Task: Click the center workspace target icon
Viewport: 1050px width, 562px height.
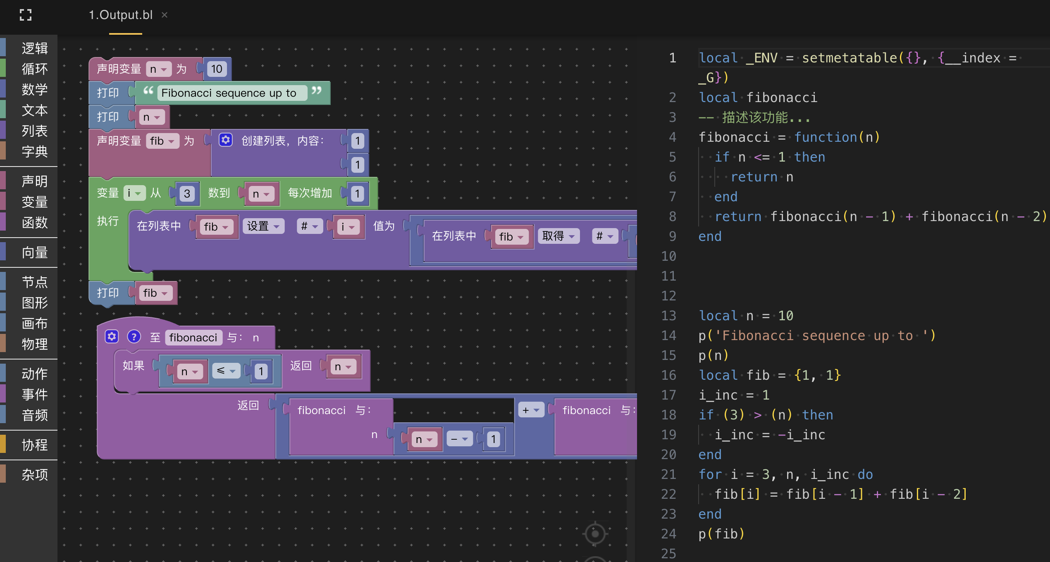Action: 595,534
